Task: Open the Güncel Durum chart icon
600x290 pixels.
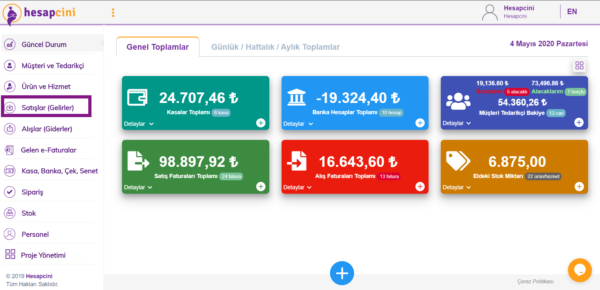Action: pyautogui.click(x=10, y=44)
